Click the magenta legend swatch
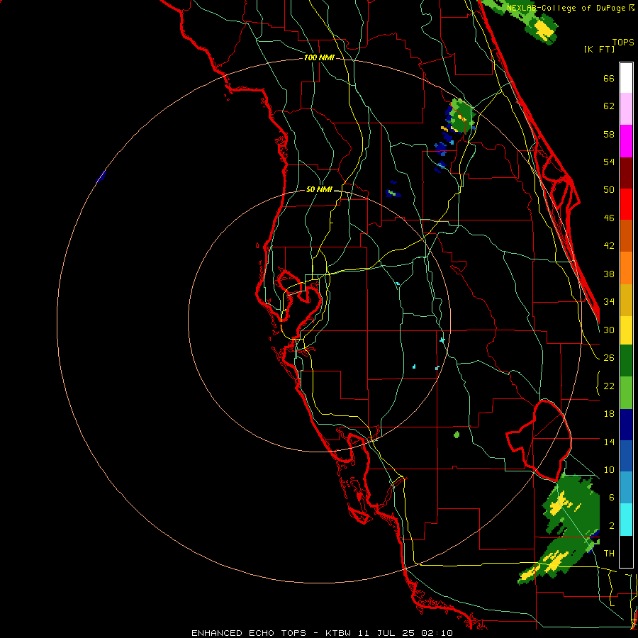Viewport: 638px width, 638px height. pyautogui.click(x=626, y=141)
